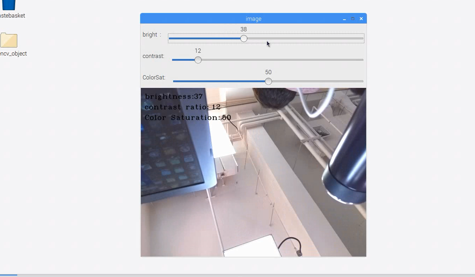Image resolution: width=475 pixels, height=277 pixels.
Task: Click the ColorSat value 50 above slider
Action: coord(268,72)
